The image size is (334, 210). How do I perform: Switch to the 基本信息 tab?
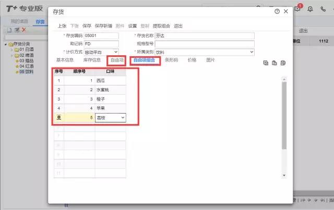tap(65, 60)
